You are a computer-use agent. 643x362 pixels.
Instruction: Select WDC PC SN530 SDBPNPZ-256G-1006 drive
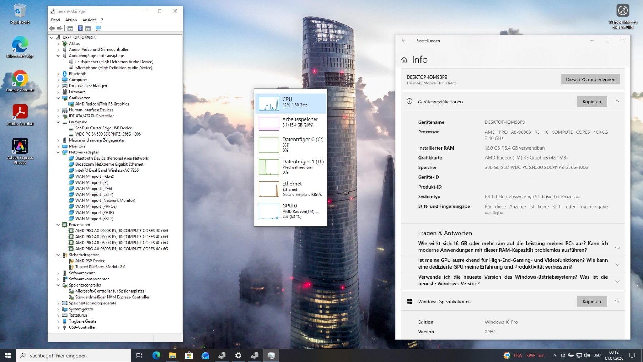point(108,134)
